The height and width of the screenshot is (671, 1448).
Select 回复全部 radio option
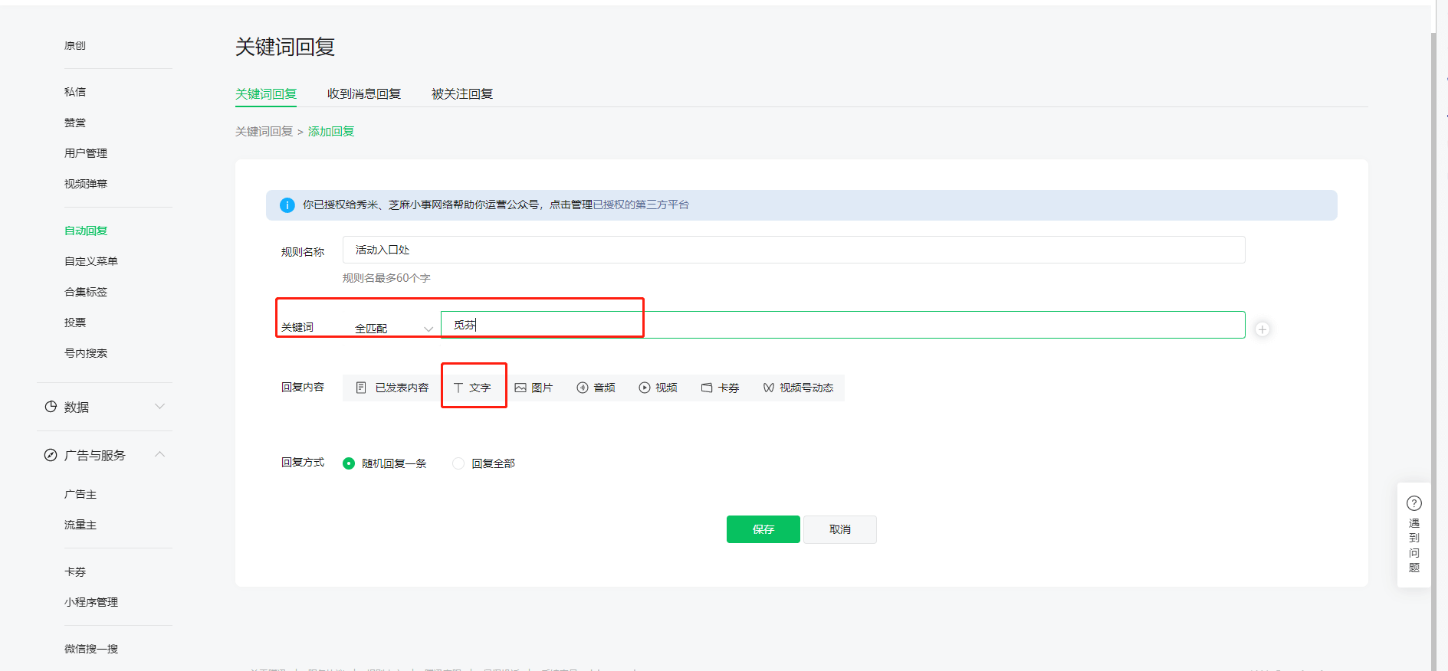tap(458, 463)
